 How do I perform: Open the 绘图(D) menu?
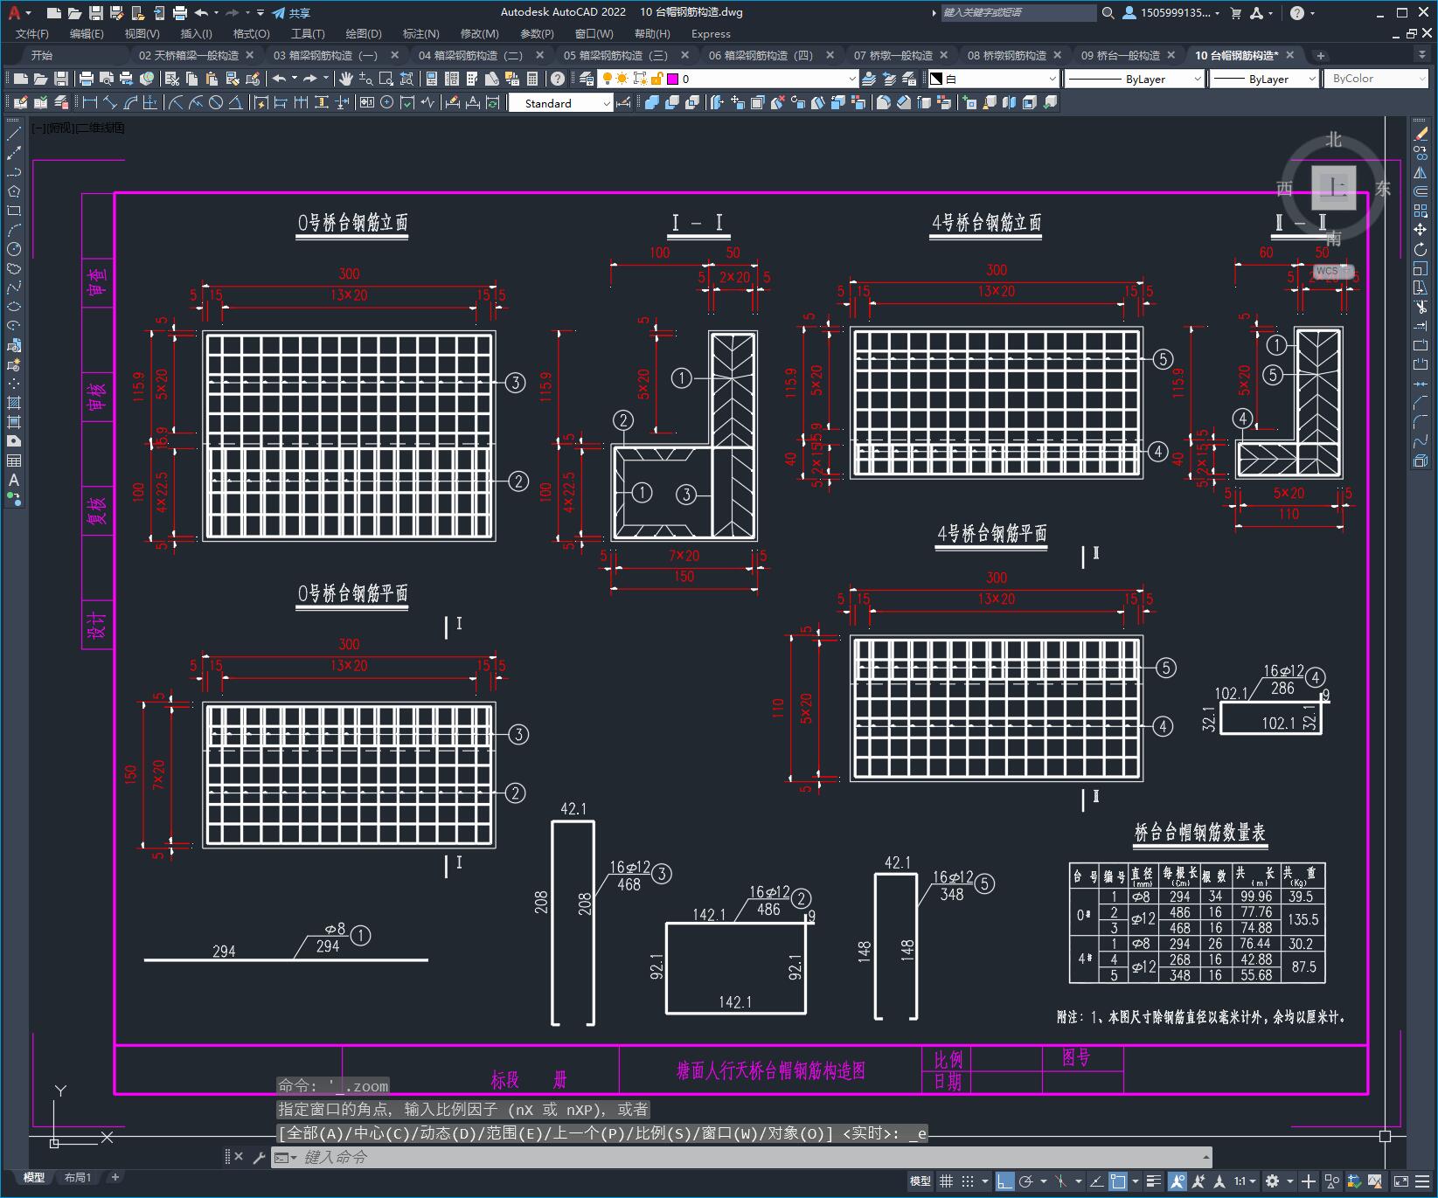tap(364, 34)
